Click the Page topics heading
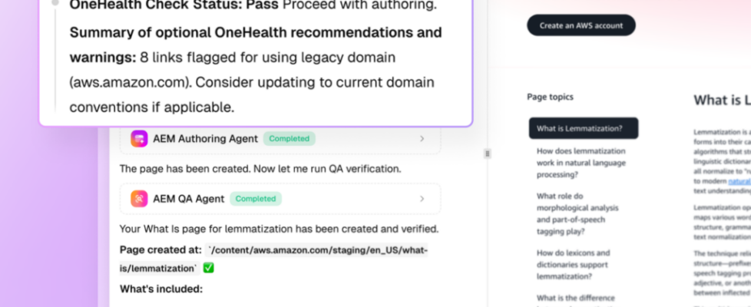 click(x=550, y=97)
